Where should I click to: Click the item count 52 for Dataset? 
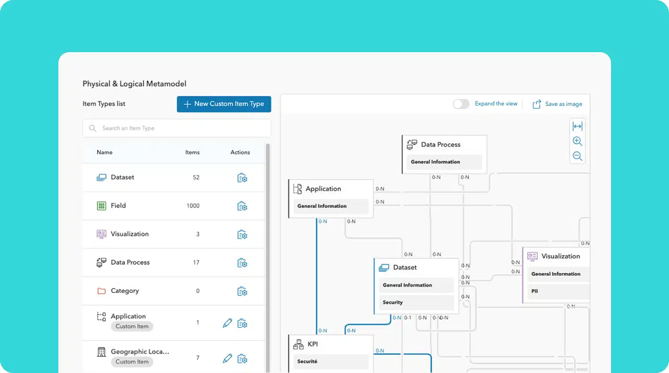[x=196, y=177]
